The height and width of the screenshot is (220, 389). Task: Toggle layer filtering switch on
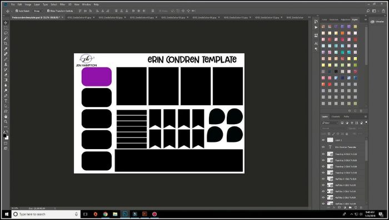tap(366, 122)
